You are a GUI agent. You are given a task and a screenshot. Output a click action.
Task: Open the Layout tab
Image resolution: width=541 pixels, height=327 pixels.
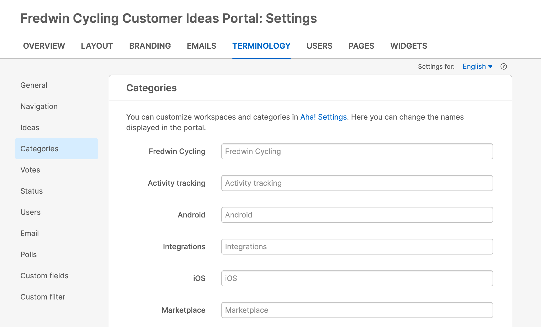click(97, 46)
